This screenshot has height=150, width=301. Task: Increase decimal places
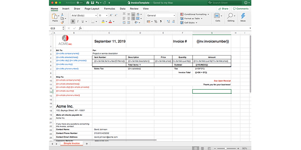168,22
